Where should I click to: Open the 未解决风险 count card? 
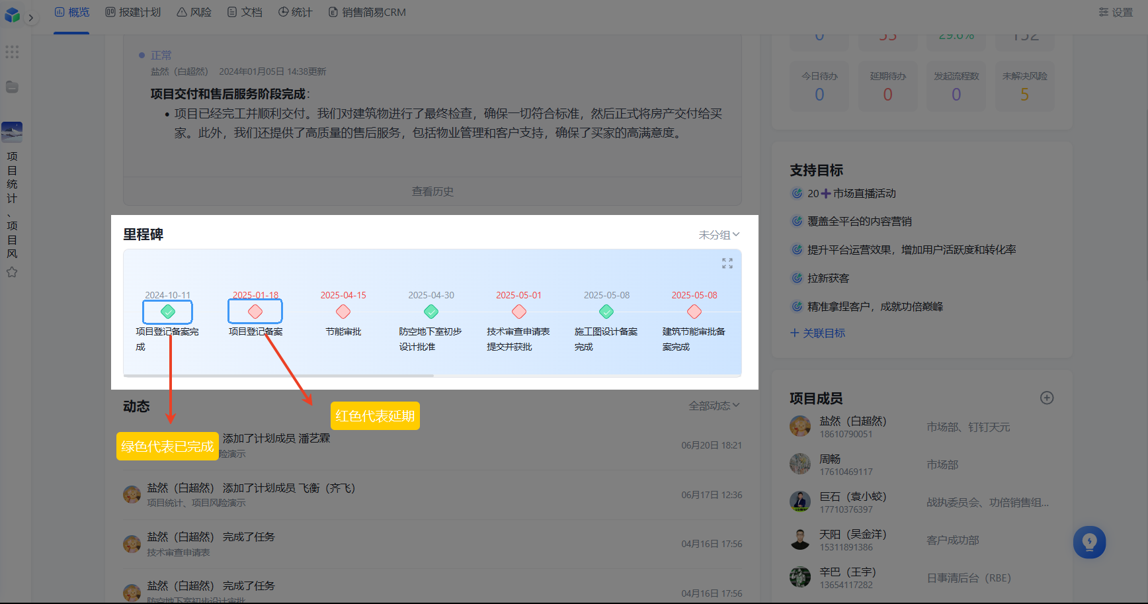click(1024, 87)
